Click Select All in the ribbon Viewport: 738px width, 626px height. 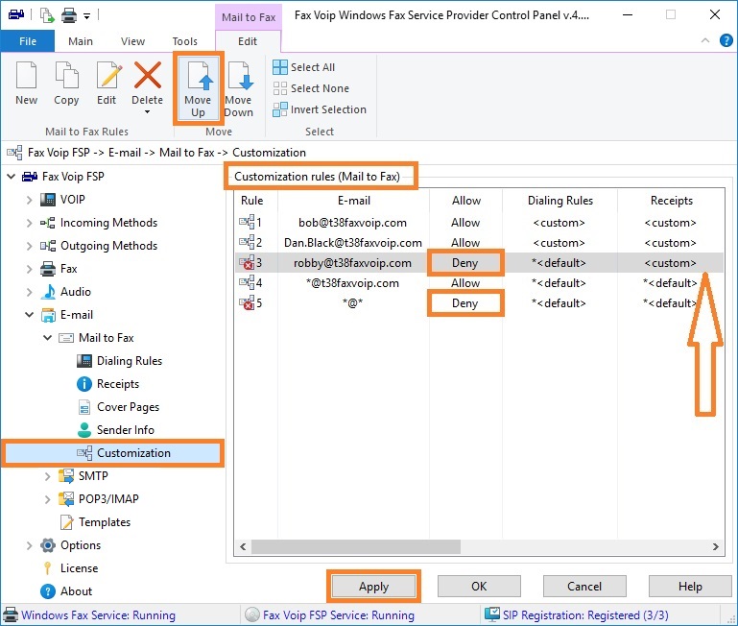[x=303, y=67]
